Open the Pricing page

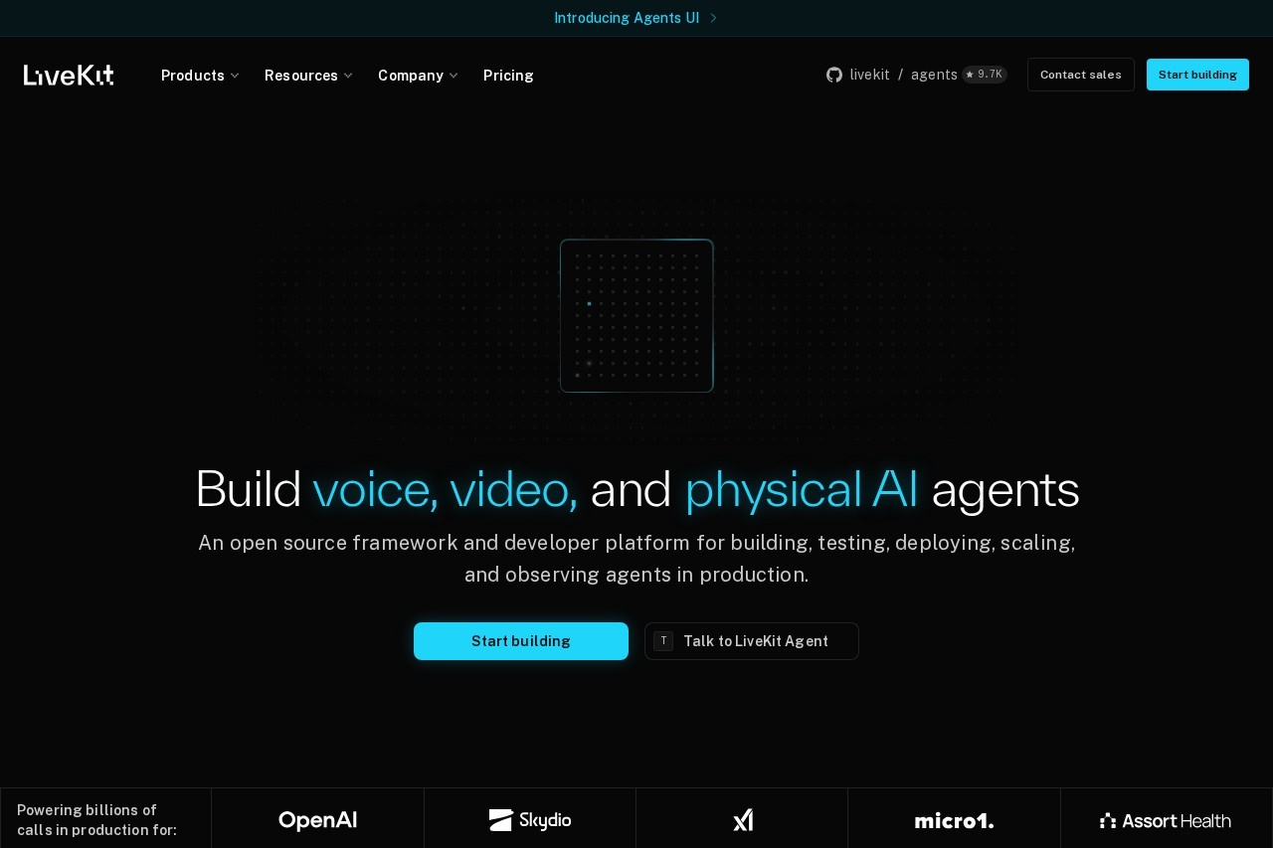[x=508, y=76]
